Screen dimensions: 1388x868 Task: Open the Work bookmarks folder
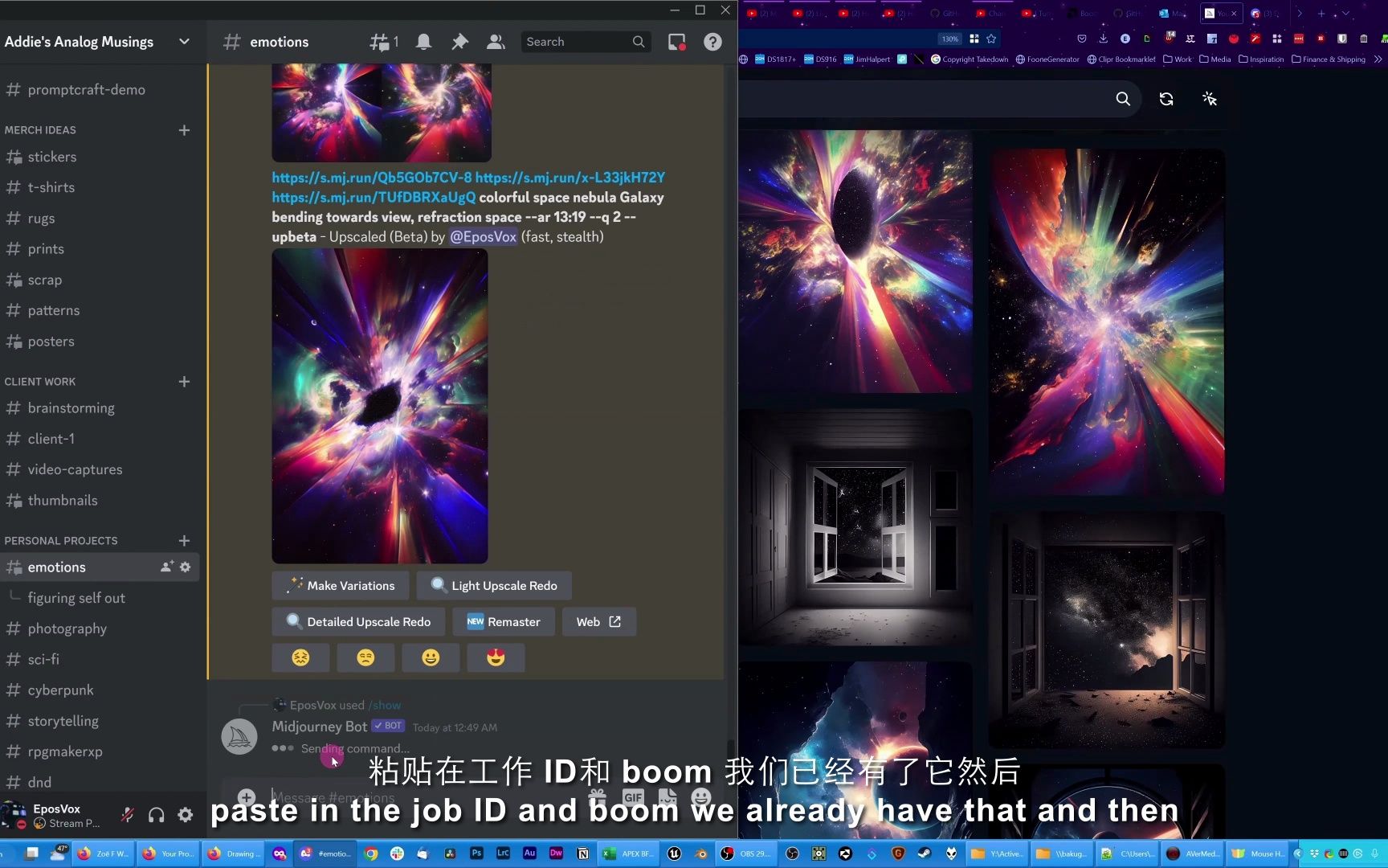[1178, 59]
